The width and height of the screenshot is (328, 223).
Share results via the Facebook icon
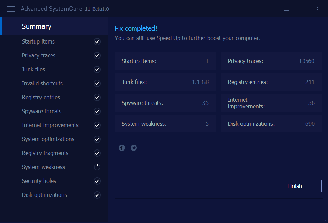[x=122, y=148]
